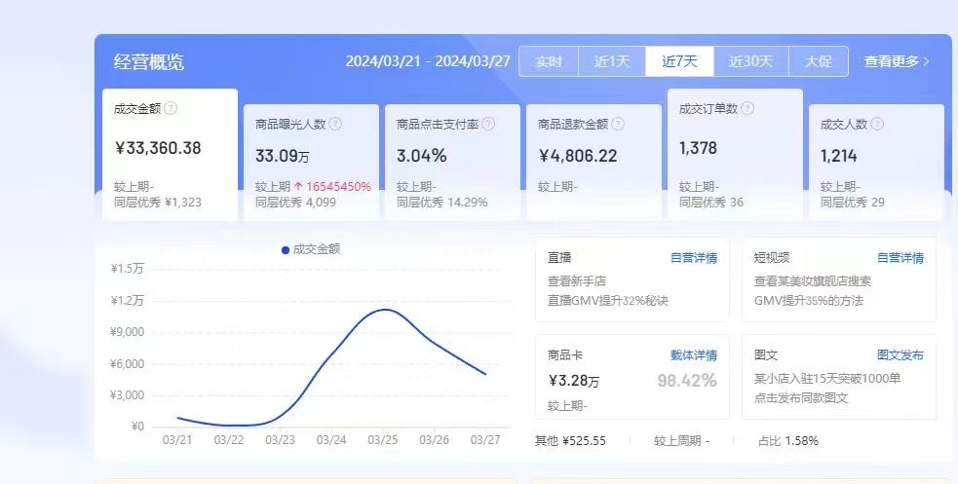Click the 3.04% pay rate value
The width and height of the screenshot is (958, 484).
(422, 156)
